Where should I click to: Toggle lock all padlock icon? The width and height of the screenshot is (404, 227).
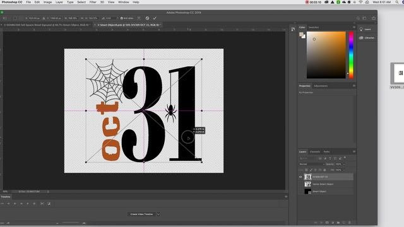point(324,170)
